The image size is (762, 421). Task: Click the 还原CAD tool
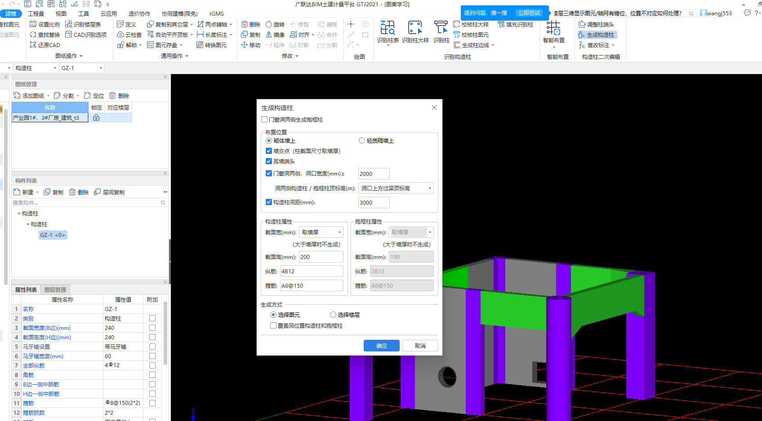click(45, 45)
